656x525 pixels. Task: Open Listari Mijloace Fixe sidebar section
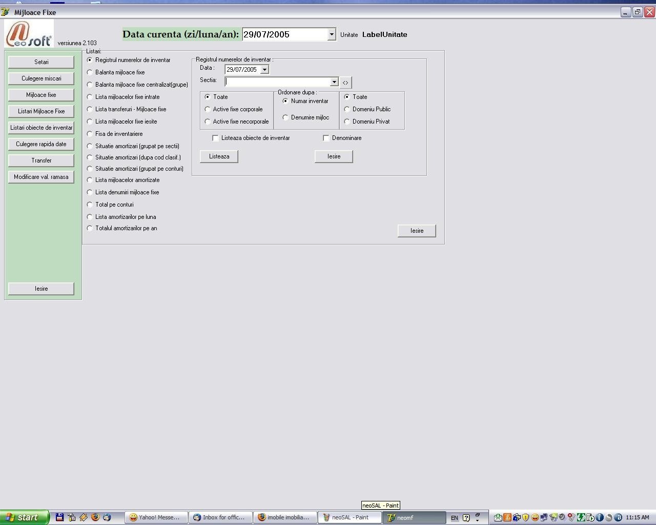point(41,111)
